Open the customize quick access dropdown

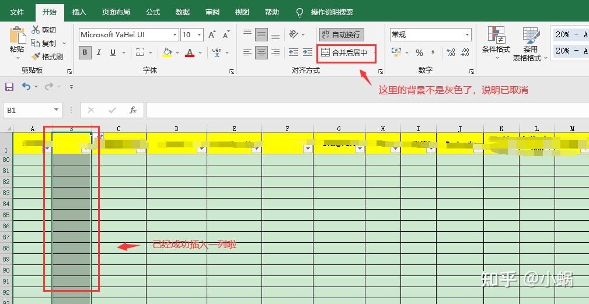71,87
